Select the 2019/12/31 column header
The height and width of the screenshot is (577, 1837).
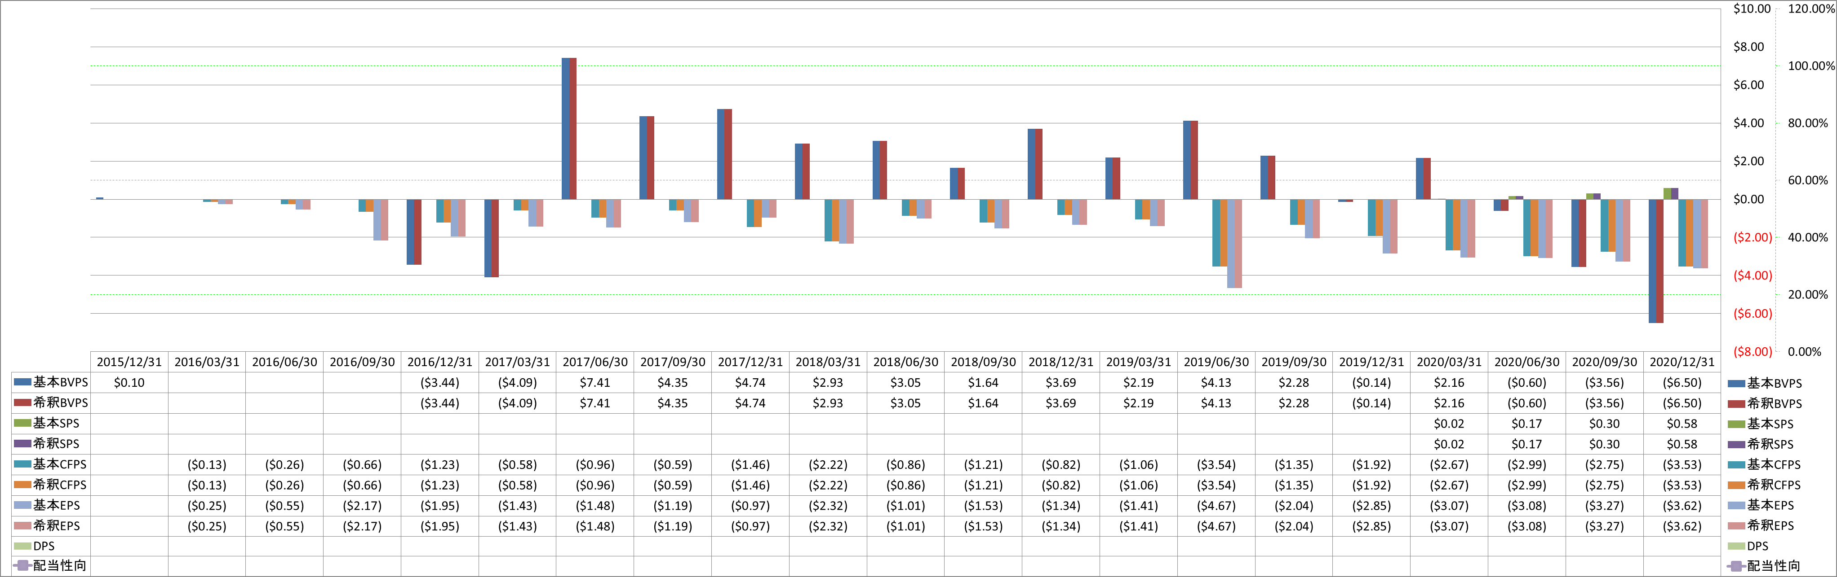pos(1371,362)
